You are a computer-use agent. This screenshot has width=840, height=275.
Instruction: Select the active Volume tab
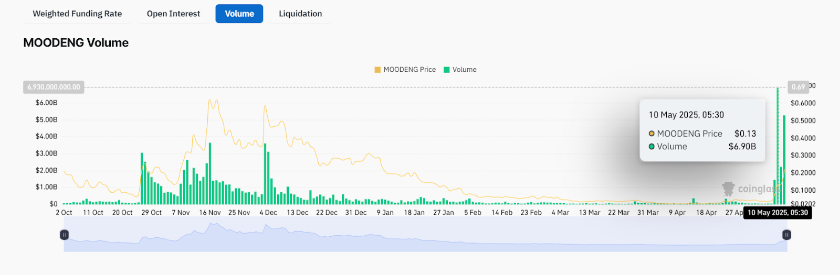(x=239, y=14)
